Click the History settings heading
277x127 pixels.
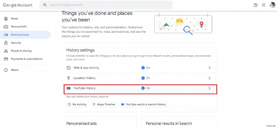point(80,50)
